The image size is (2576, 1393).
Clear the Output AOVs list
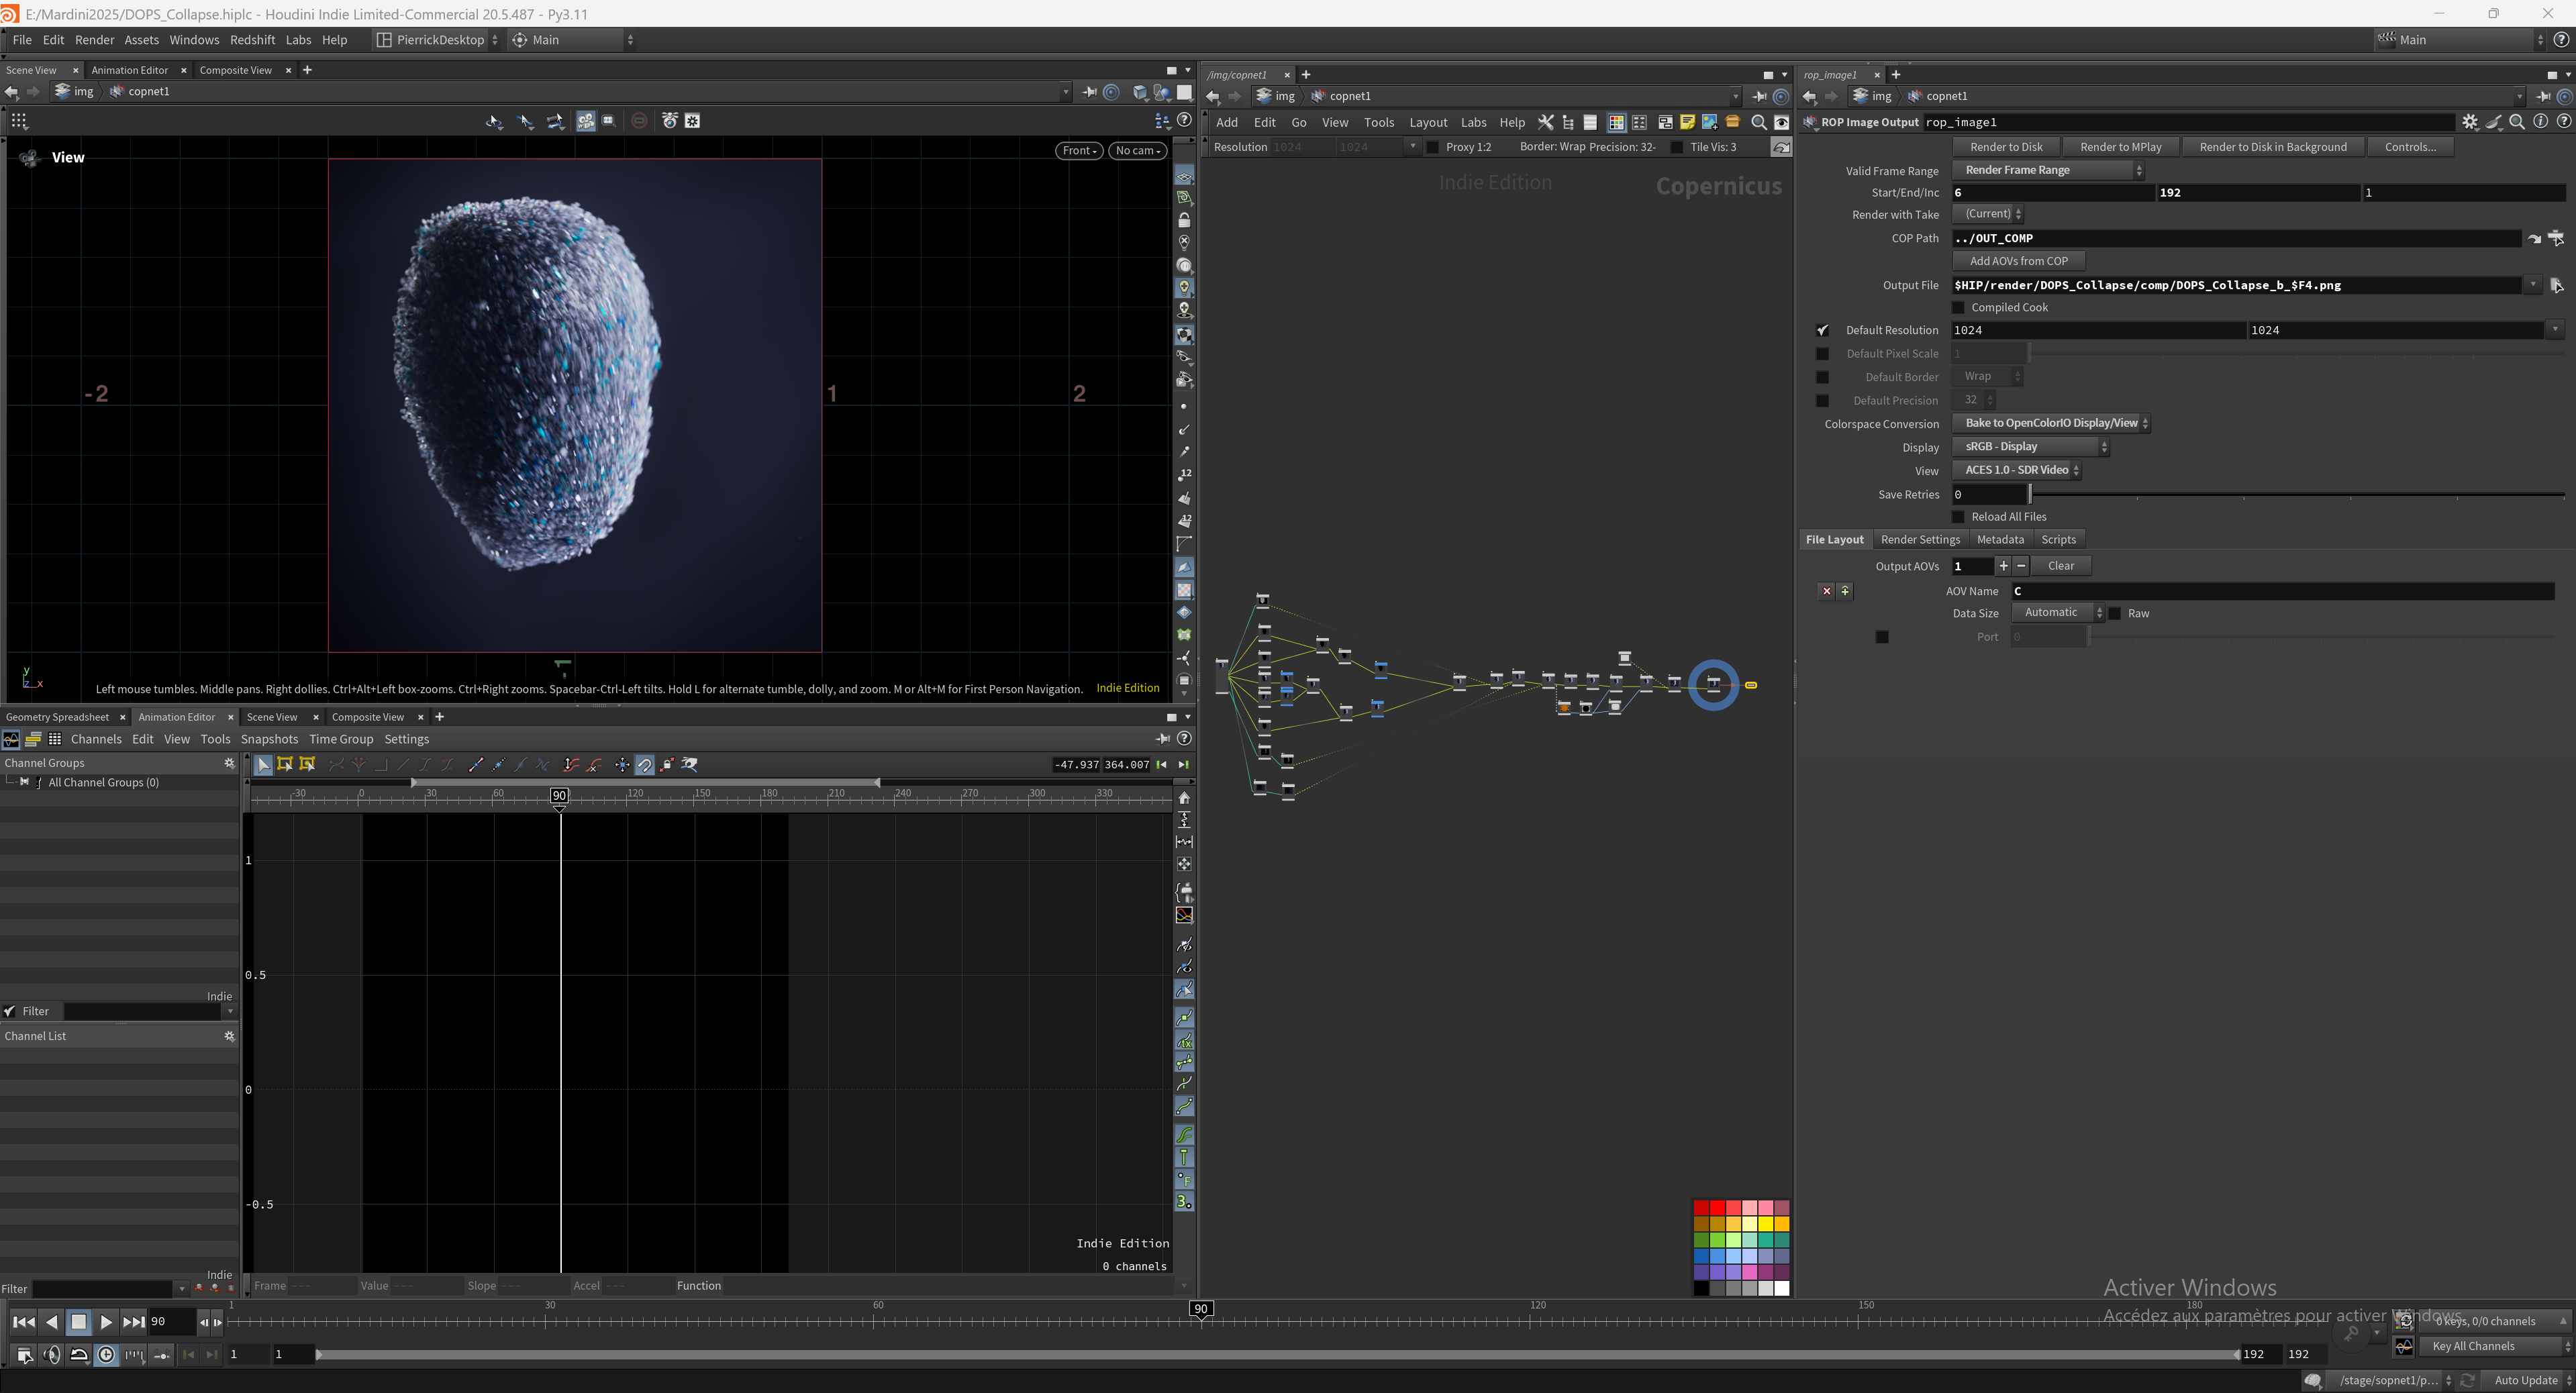pyautogui.click(x=2061, y=566)
